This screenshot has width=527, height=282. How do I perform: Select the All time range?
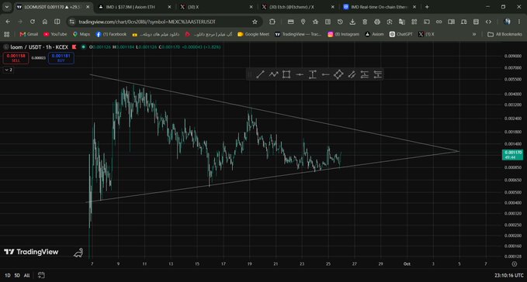(x=27, y=275)
